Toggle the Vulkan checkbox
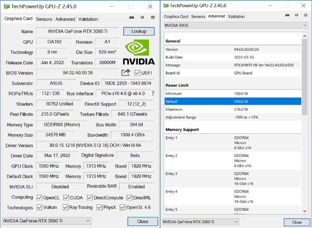The width and height of the screenshot is (312, 228). 39,207
